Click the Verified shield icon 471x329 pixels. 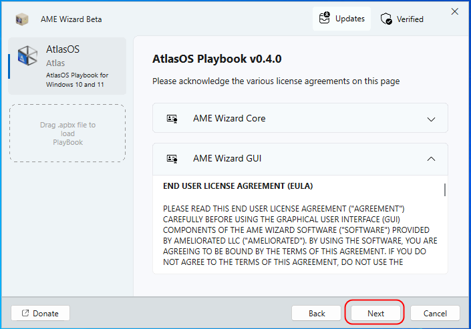pyautogui.click(x=386, y=19)
